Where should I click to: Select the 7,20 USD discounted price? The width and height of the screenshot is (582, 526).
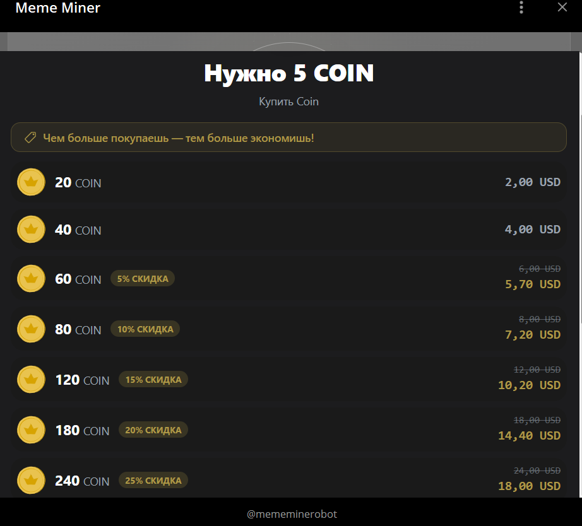click(x=533, y=335)
